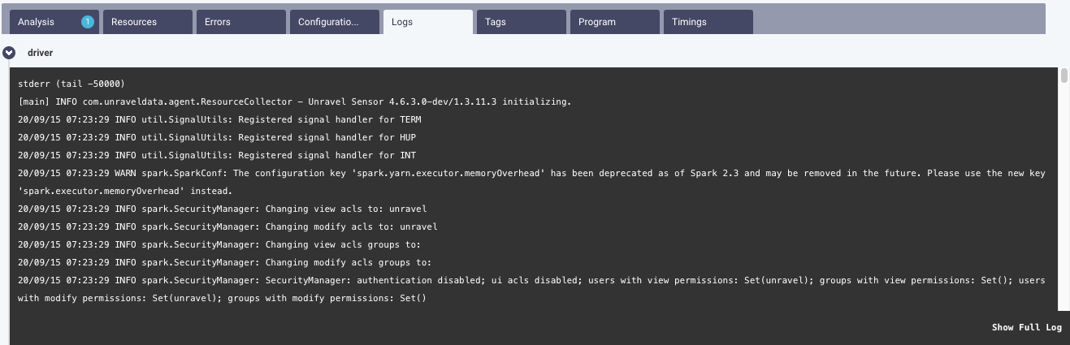
Task: Click Show Full Log link
Action: (1026, 327)
